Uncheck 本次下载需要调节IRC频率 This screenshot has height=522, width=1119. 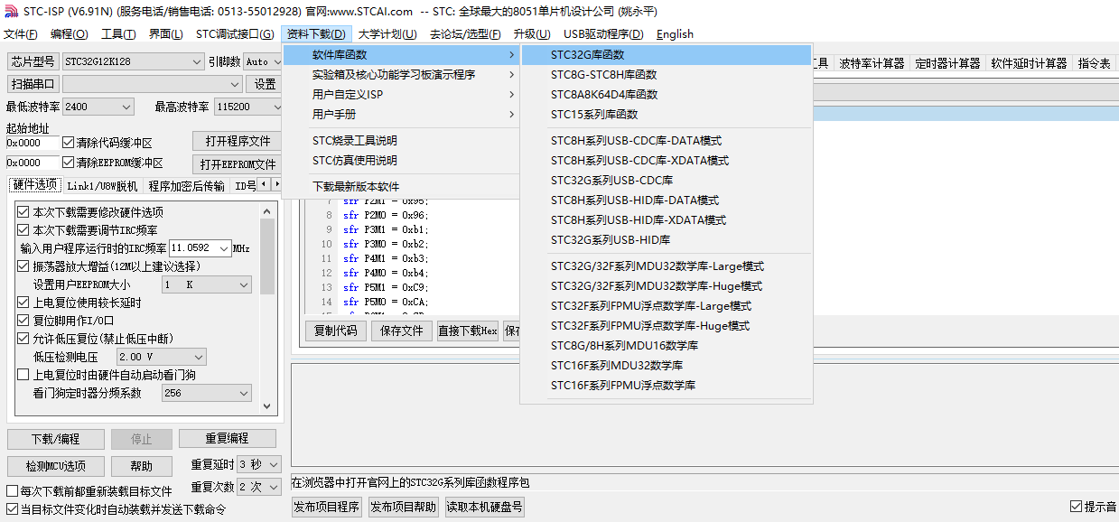click(23, 230)
